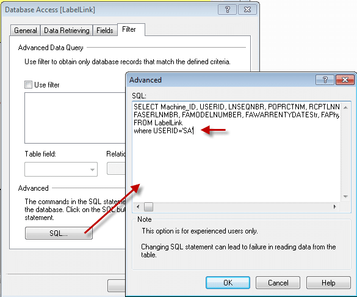Screen dimensions: 357x297
Task: Close the Database Access window
Action: point(247,10)
